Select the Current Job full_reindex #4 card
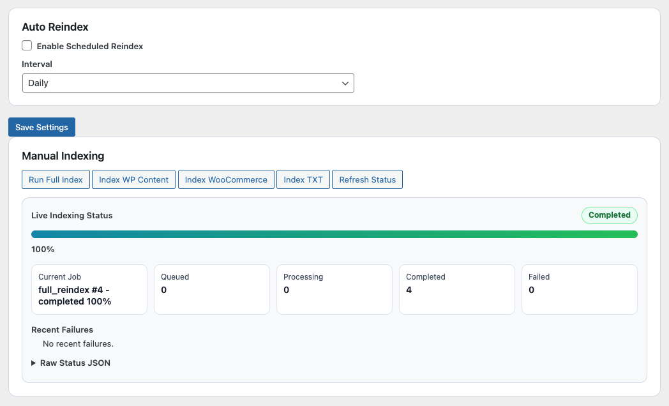The image size is (669, 406). (x=89, y=290)
